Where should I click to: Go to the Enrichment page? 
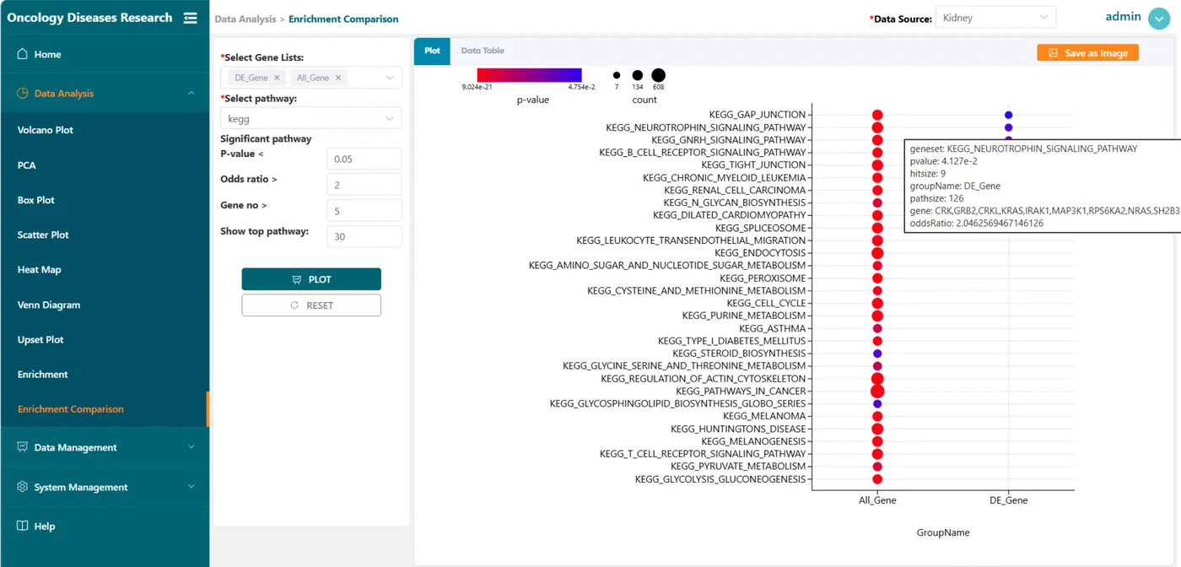(x=43, y=374)
